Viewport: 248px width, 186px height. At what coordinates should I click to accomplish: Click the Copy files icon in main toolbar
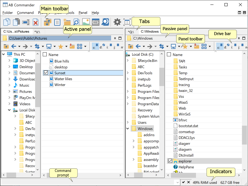pyautogui.click(x=7, y=22)
